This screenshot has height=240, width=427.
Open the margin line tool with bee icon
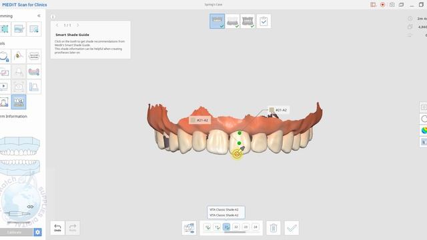(x=19, y=56)
